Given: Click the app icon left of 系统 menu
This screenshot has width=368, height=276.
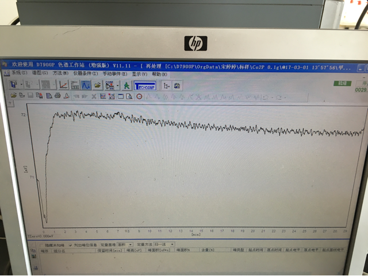Looking at the screenshot, I should 6,73.
